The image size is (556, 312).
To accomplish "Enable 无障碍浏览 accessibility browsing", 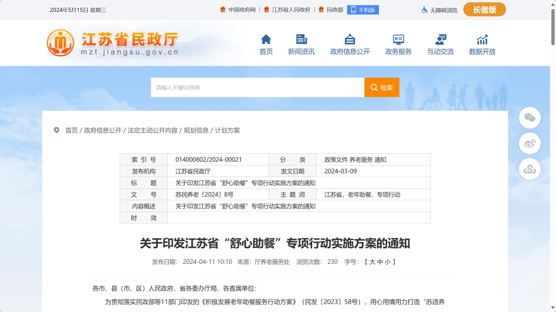I will pos(440,10).
